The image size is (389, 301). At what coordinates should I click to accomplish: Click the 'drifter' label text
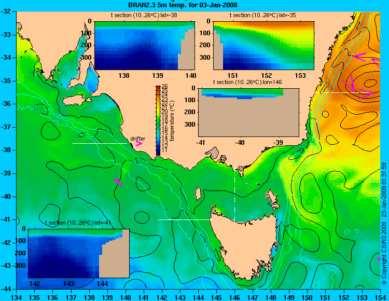tap(137, 139)
